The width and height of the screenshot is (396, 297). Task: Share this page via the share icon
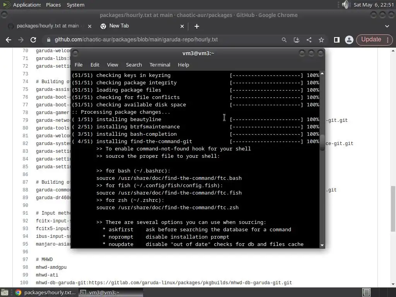click(309, 40)
